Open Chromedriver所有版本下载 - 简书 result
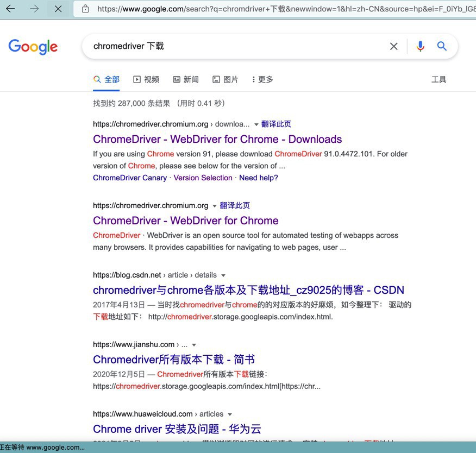The image size is (476, 453). point(174,360)
